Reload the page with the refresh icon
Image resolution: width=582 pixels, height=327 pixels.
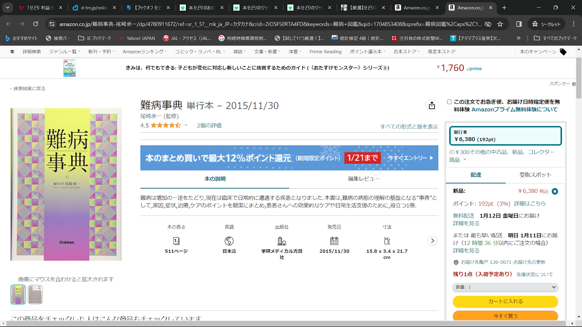[35, 24]
